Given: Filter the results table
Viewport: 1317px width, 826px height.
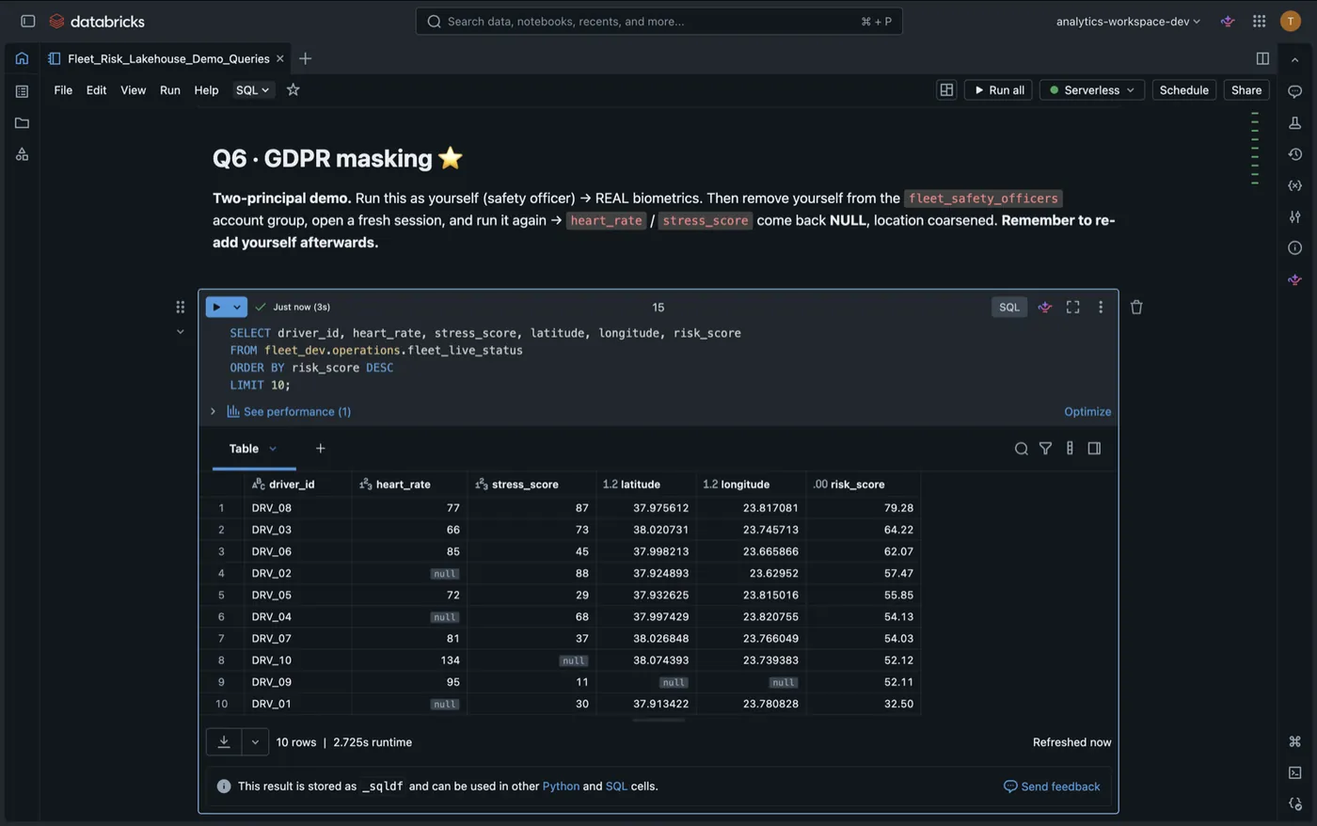Looking at the screenshot, I should pyautogui.click(x=1045, y=449).
